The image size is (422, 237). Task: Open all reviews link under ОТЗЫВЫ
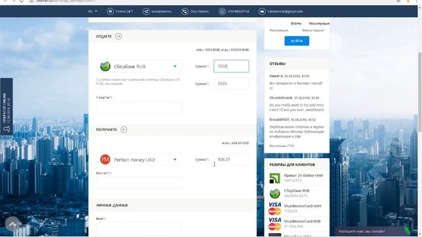pos(282,146)
